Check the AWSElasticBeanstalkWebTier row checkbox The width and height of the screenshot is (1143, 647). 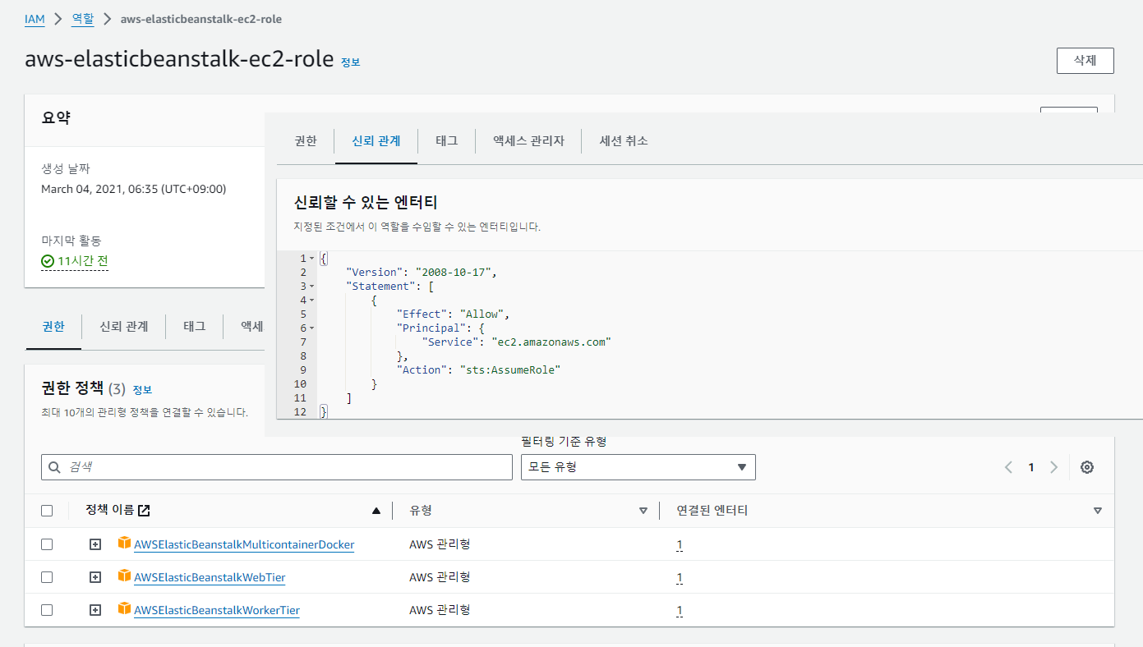47,577
